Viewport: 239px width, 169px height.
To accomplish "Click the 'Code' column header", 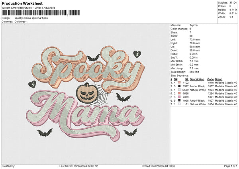I will 210,79.
